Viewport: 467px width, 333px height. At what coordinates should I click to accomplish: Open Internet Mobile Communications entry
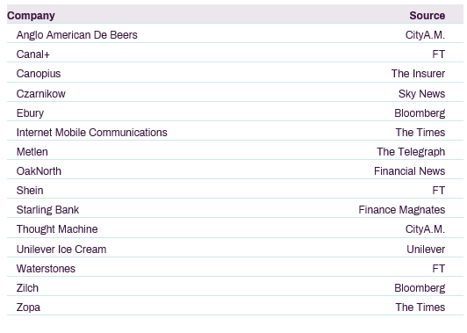pyautogui.click(x=91, y=133)
